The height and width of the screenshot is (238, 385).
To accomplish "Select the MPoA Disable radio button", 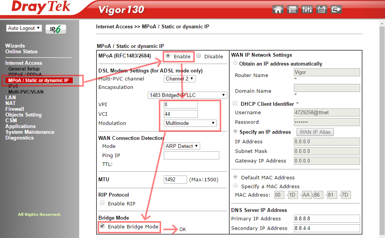I will [199, 56].
